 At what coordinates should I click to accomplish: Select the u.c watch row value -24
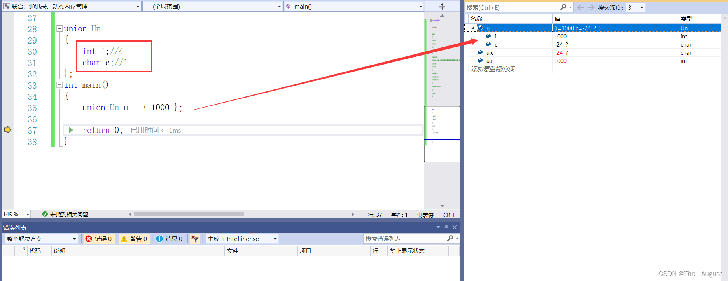coord(562,52)
